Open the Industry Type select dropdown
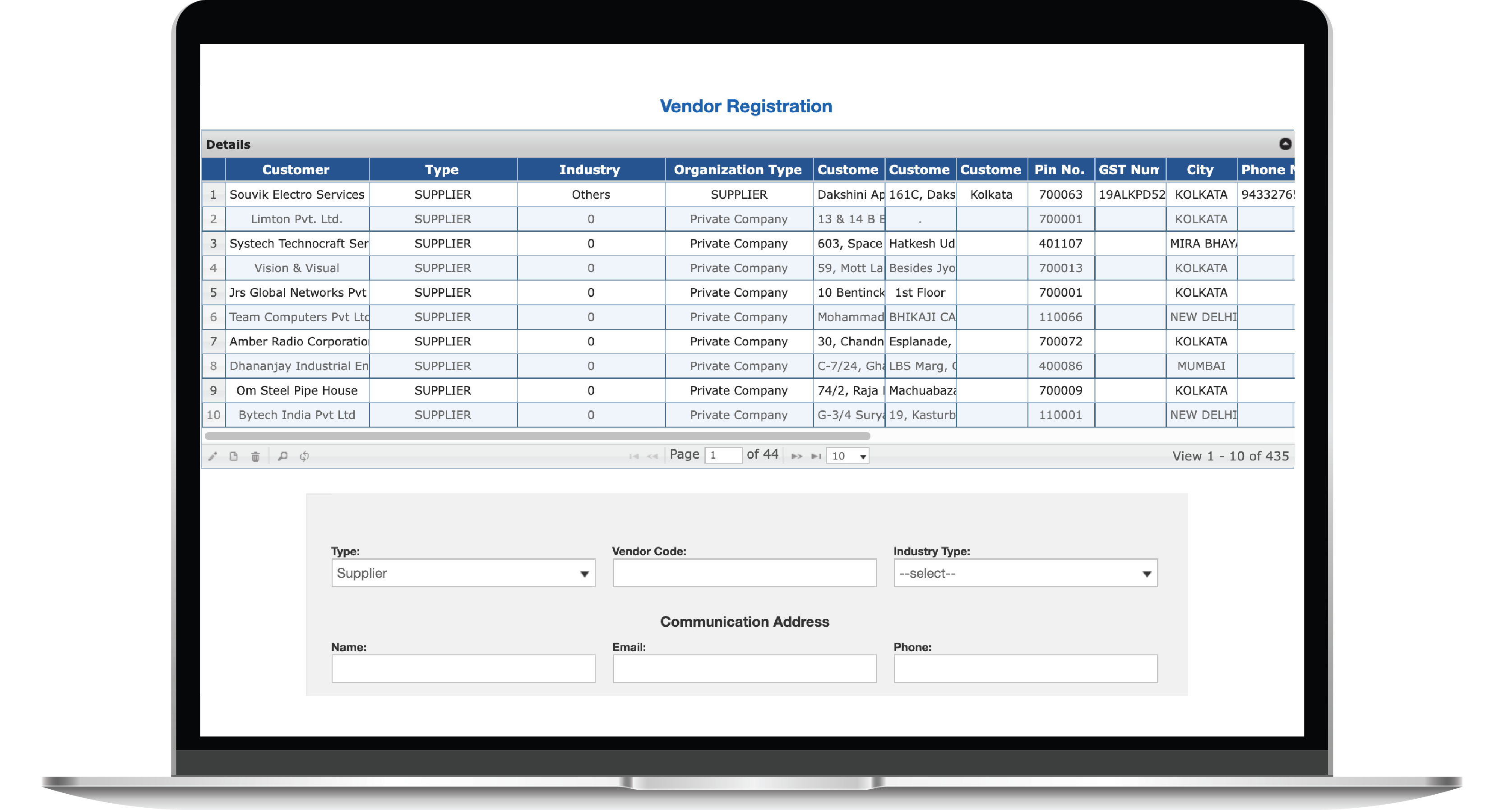 [1025, 573]
